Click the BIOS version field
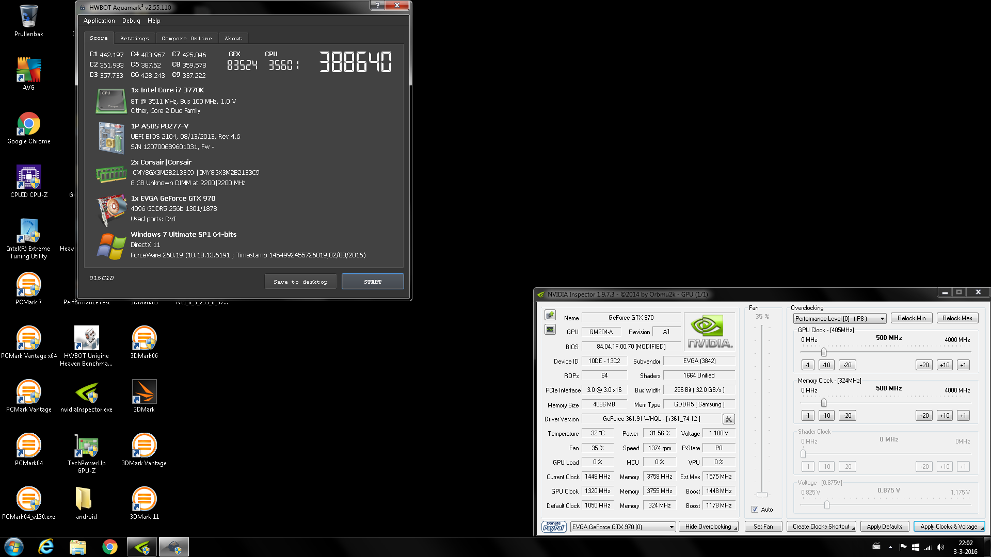The image size is (991, 557). (x=631, y=347)
